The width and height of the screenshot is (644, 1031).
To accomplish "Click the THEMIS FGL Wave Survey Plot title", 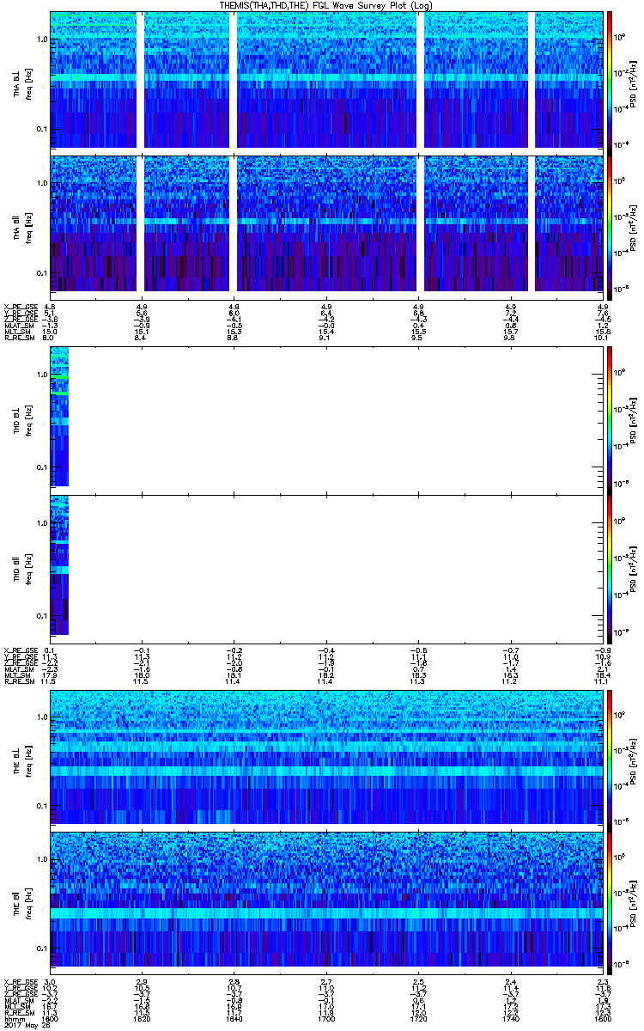I will pyautogui.click(x=326, y=5).
